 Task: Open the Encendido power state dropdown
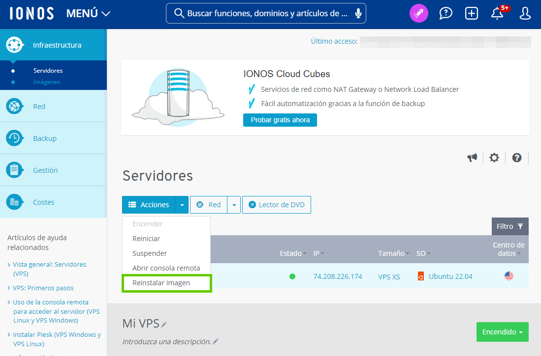click(502, 332)
